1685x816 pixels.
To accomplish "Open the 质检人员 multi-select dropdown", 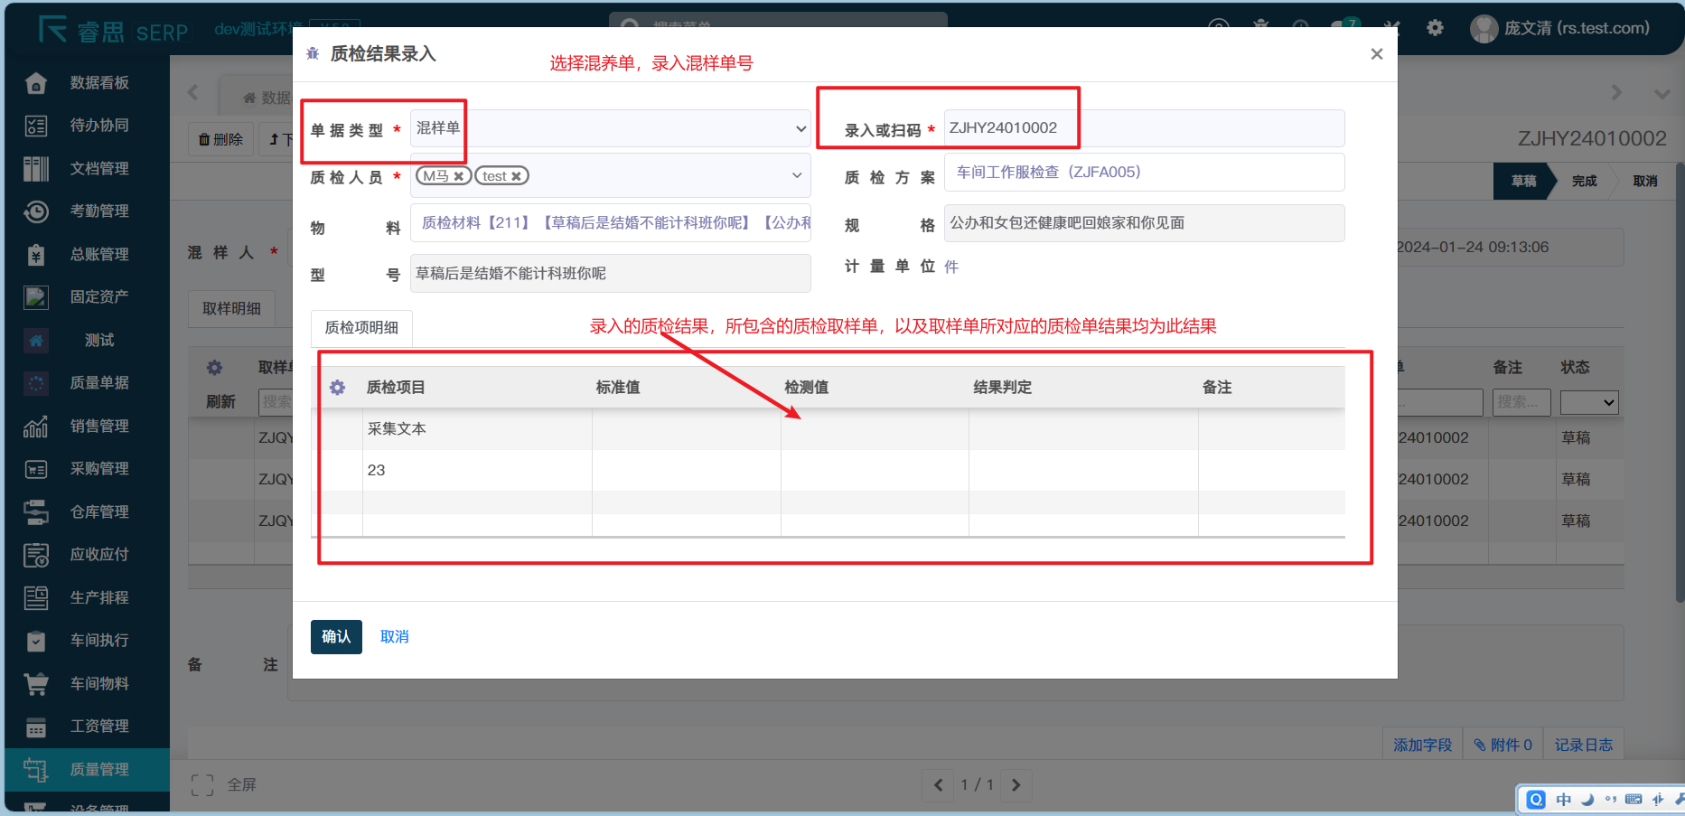I will point(796,175).
